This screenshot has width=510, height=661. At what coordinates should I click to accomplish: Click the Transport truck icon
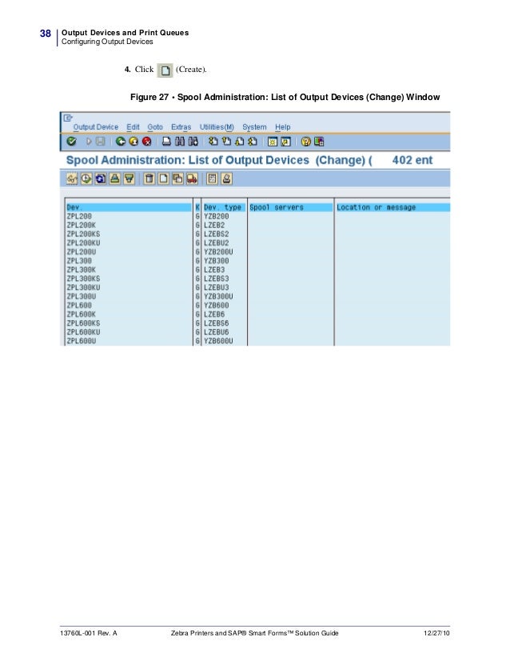[x=192, y=178]
